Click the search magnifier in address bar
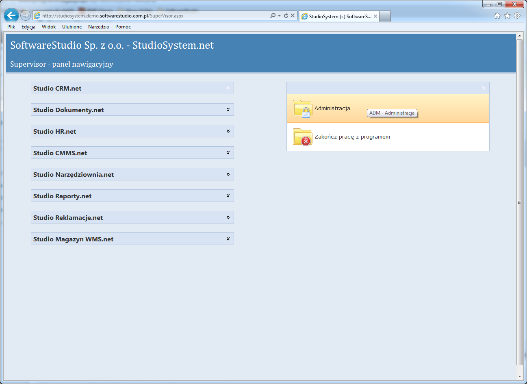The height and width of the screenshot is (384, 527). pos(273,15)
